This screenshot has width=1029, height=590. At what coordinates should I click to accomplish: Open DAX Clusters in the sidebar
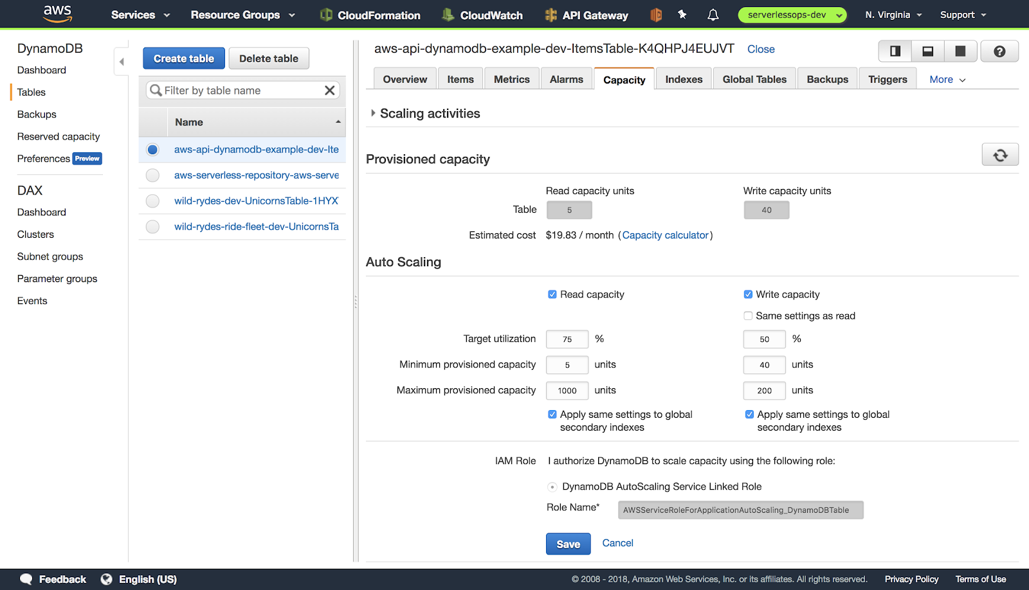35,235
